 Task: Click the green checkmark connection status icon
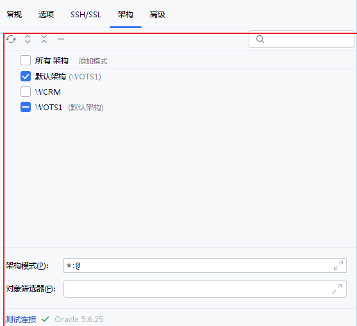click(x=46, y=319)
